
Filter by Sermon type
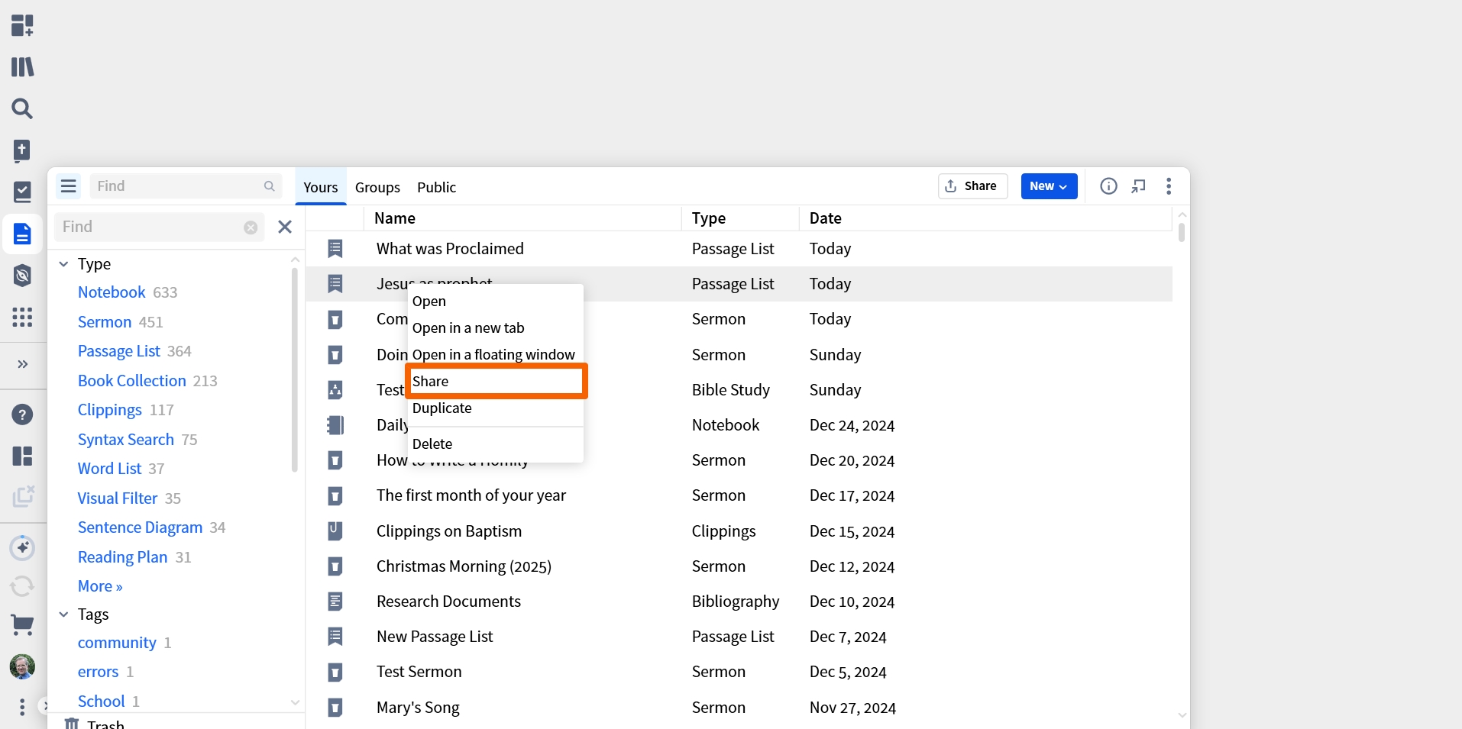105,322
